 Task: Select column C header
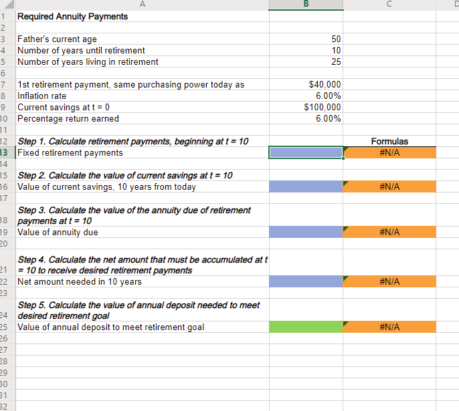(x=389, y=4)
